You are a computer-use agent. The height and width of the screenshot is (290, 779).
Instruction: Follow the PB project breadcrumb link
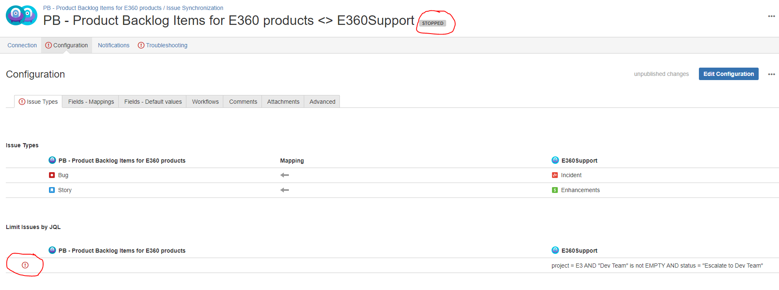point(102,8)
